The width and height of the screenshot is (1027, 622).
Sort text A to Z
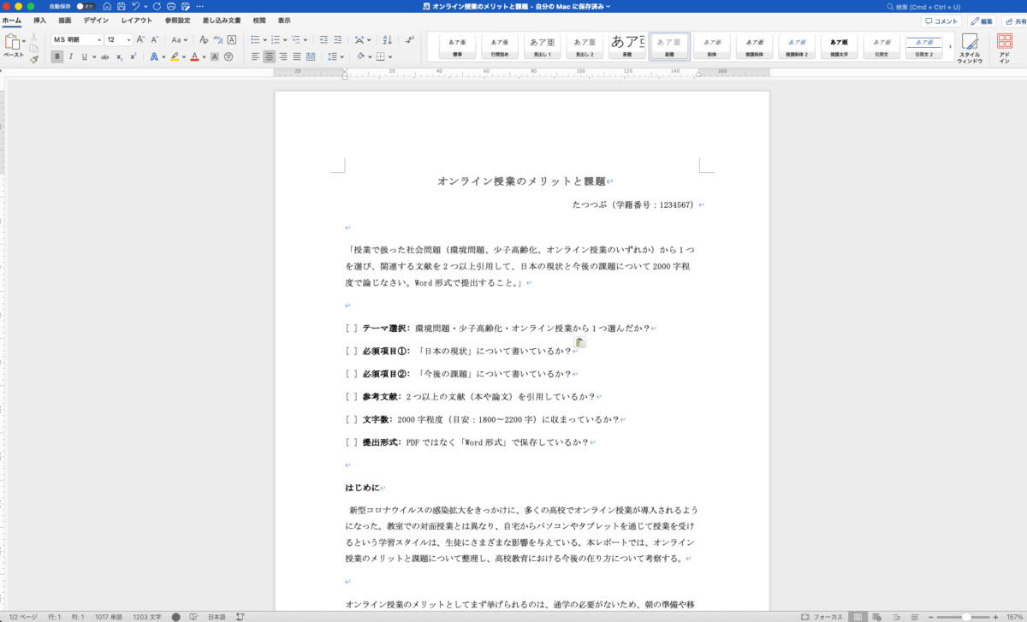pos(388,39)
